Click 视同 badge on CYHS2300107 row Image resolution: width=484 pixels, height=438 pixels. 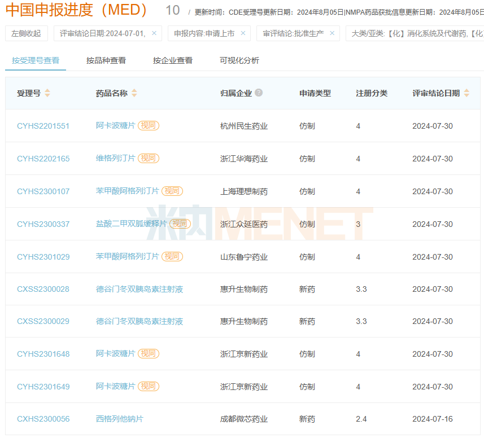tap(172, 191)
